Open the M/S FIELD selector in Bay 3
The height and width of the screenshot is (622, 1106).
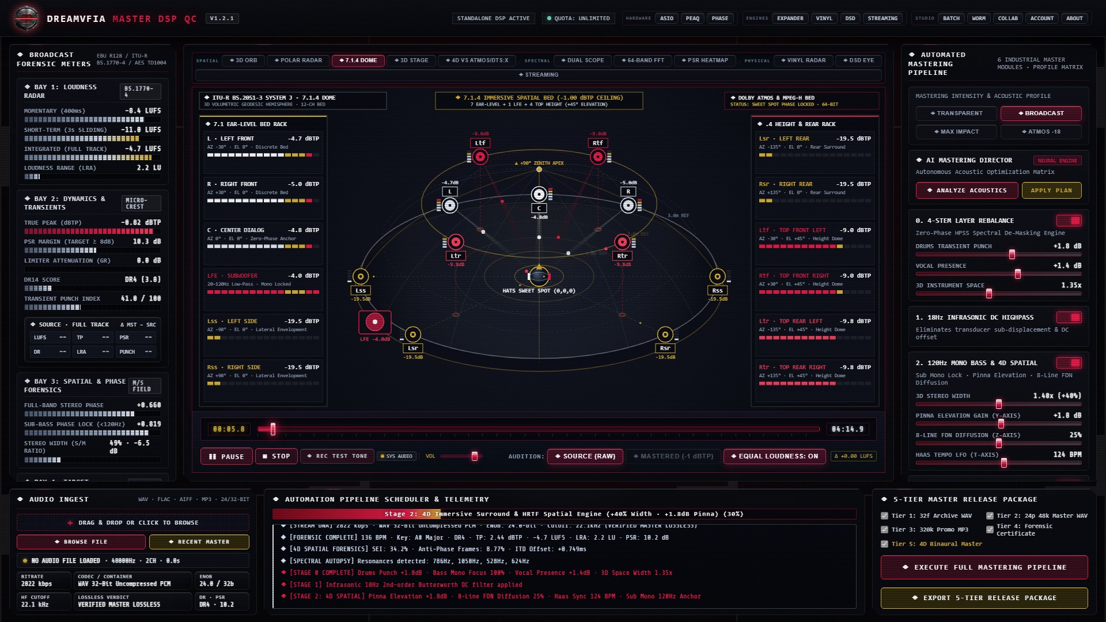point(144,386)
